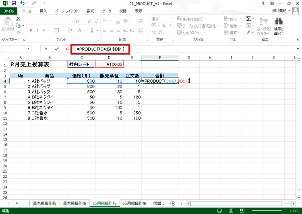Click in the formula bar text
Image resolution: width=302 pixels, height=214 pixels.
(x=100, y=49)
